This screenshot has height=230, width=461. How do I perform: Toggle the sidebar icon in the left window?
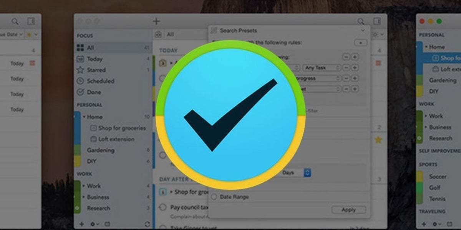tap(31, 21)
